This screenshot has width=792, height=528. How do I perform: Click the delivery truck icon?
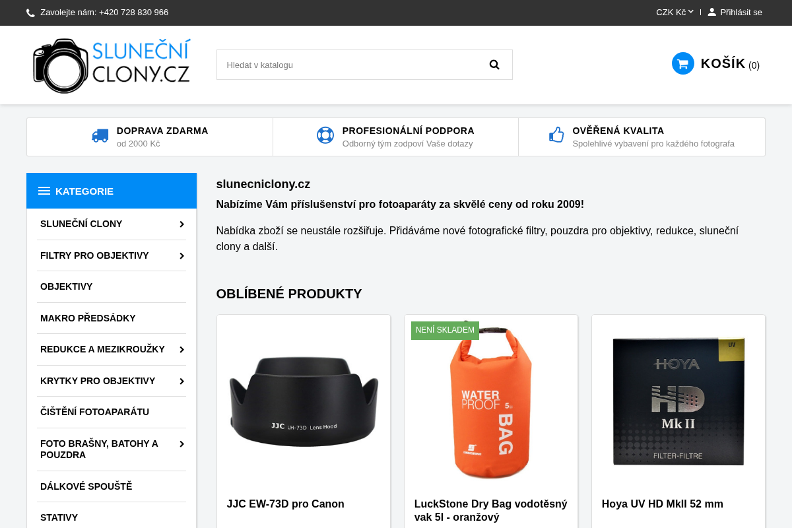(100, 135)
